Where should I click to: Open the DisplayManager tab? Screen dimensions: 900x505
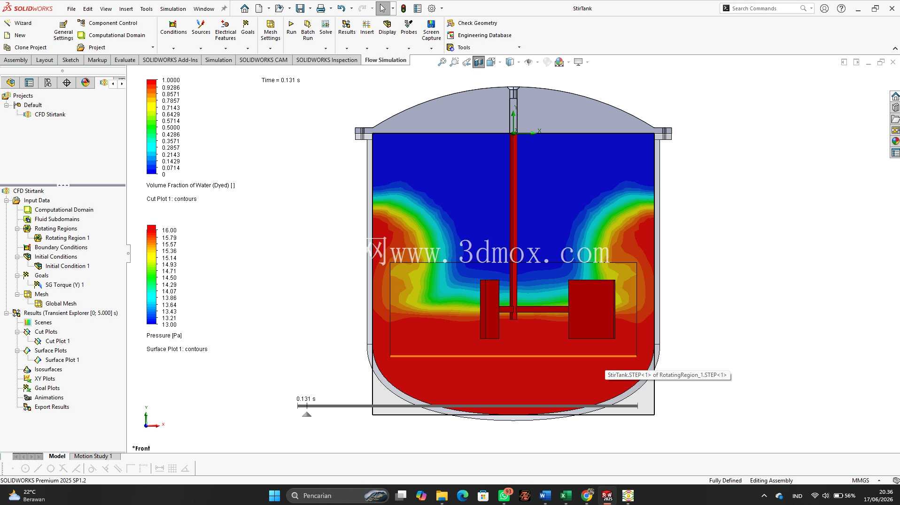tap(85, 83)
